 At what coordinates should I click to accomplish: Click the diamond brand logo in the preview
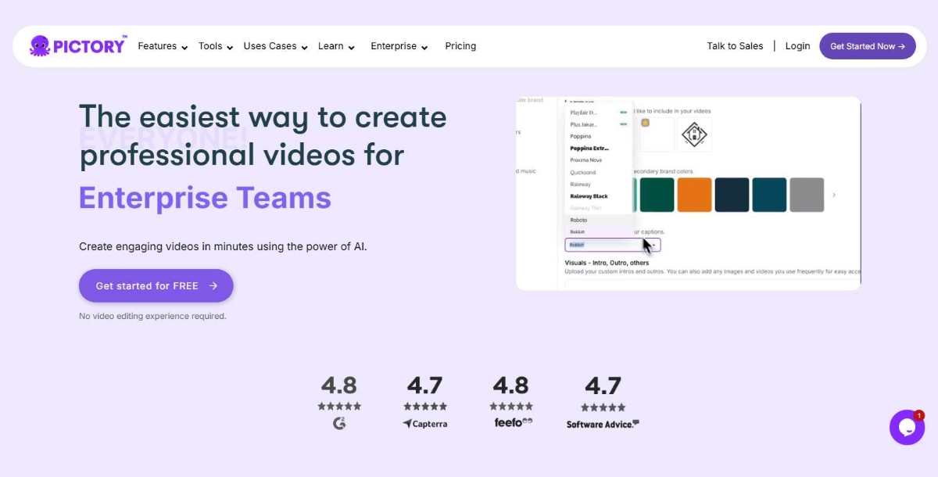point(695,134)
